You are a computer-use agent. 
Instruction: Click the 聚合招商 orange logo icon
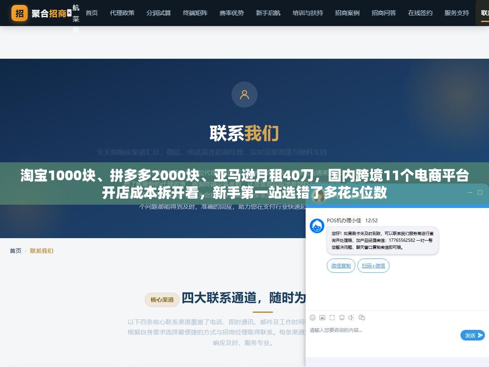point(20,13)
